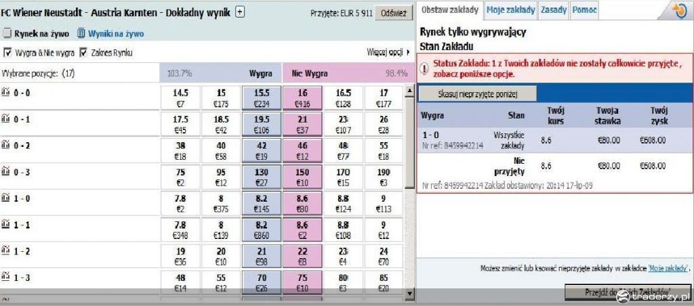Open the graph icon for 1 - 0

(x=5, y=198)
